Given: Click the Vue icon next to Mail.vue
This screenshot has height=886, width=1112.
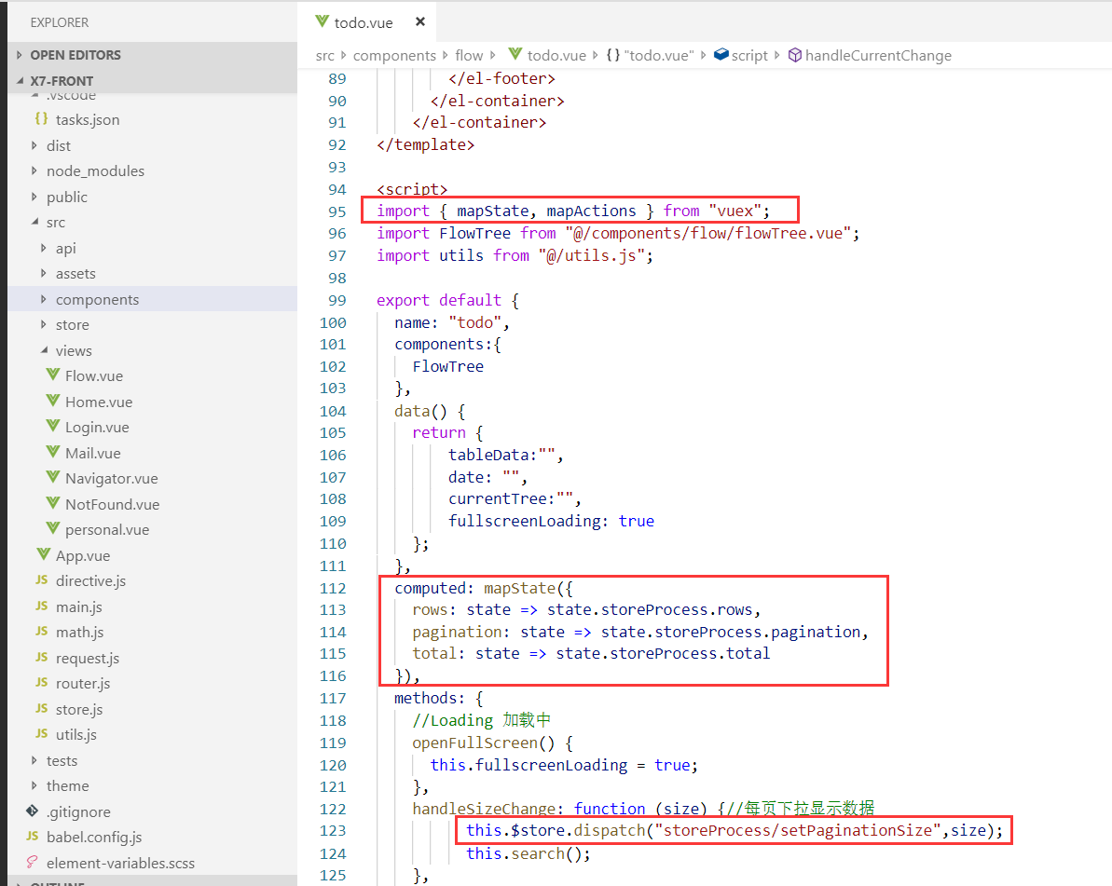Looking at the screenshot, I should [x=52, y=452].
